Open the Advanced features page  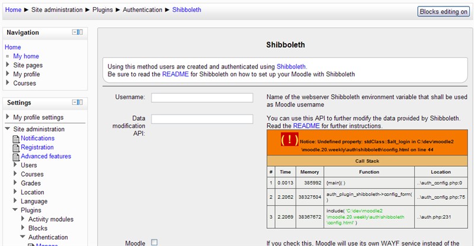[46, 156]
